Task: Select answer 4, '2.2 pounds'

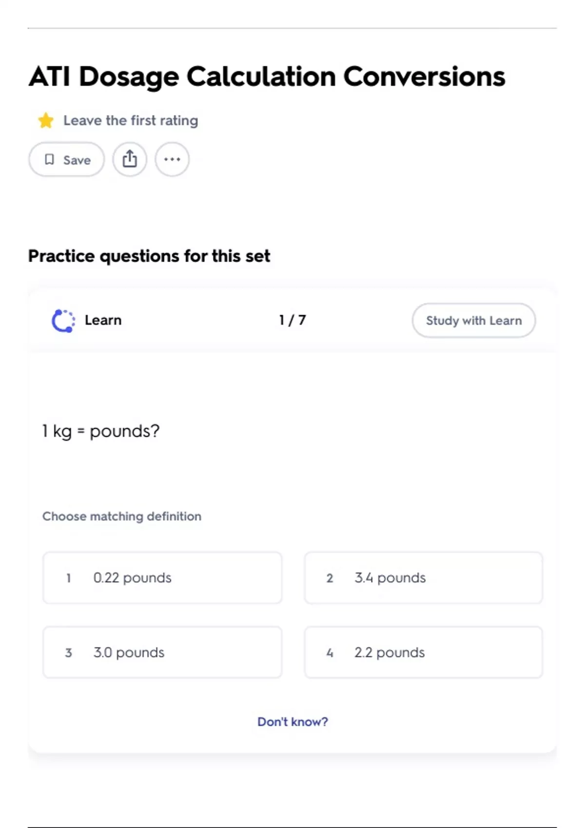Action: [x=423, y=652]
